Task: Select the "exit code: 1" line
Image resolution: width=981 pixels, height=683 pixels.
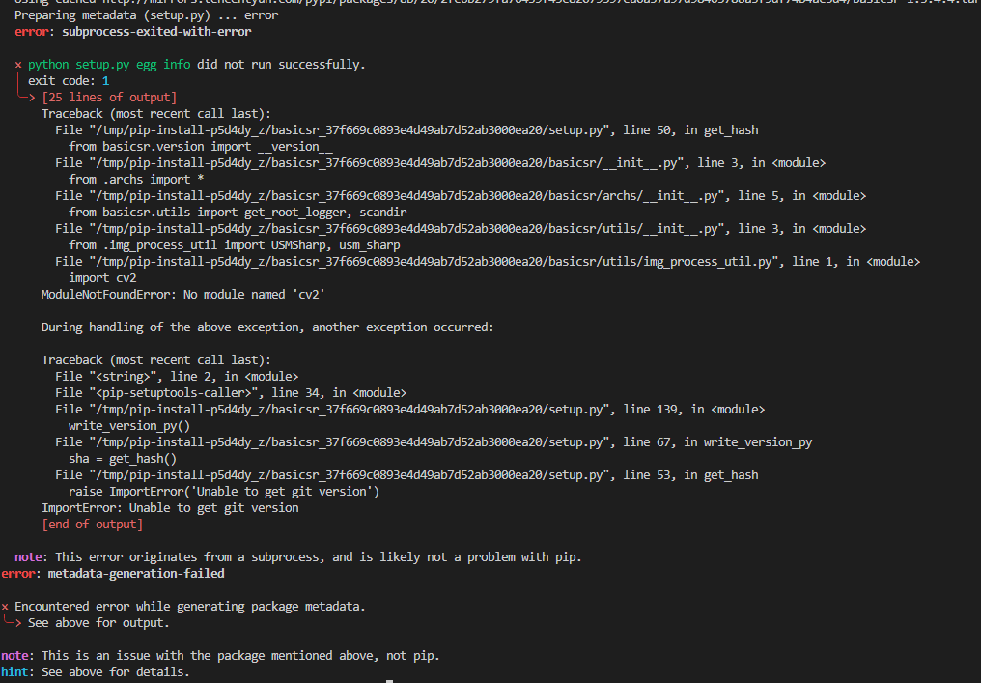Action: pyautogui.click(x=69, y=81)
